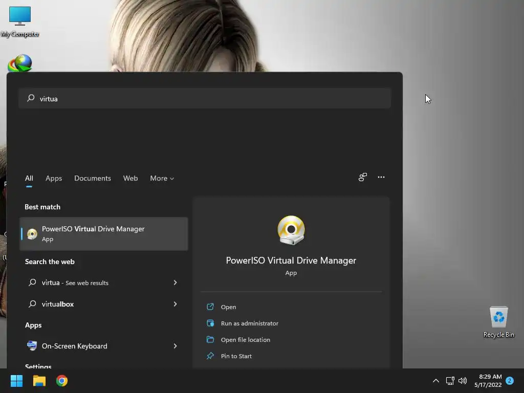Screen dimensions: 524x393
Task: Click the PowerISO Virtual Drive Manager title in preview
Action: (291, 260)
